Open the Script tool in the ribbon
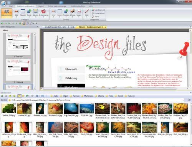Screen dimensions: 192x147 click(79, 13)
